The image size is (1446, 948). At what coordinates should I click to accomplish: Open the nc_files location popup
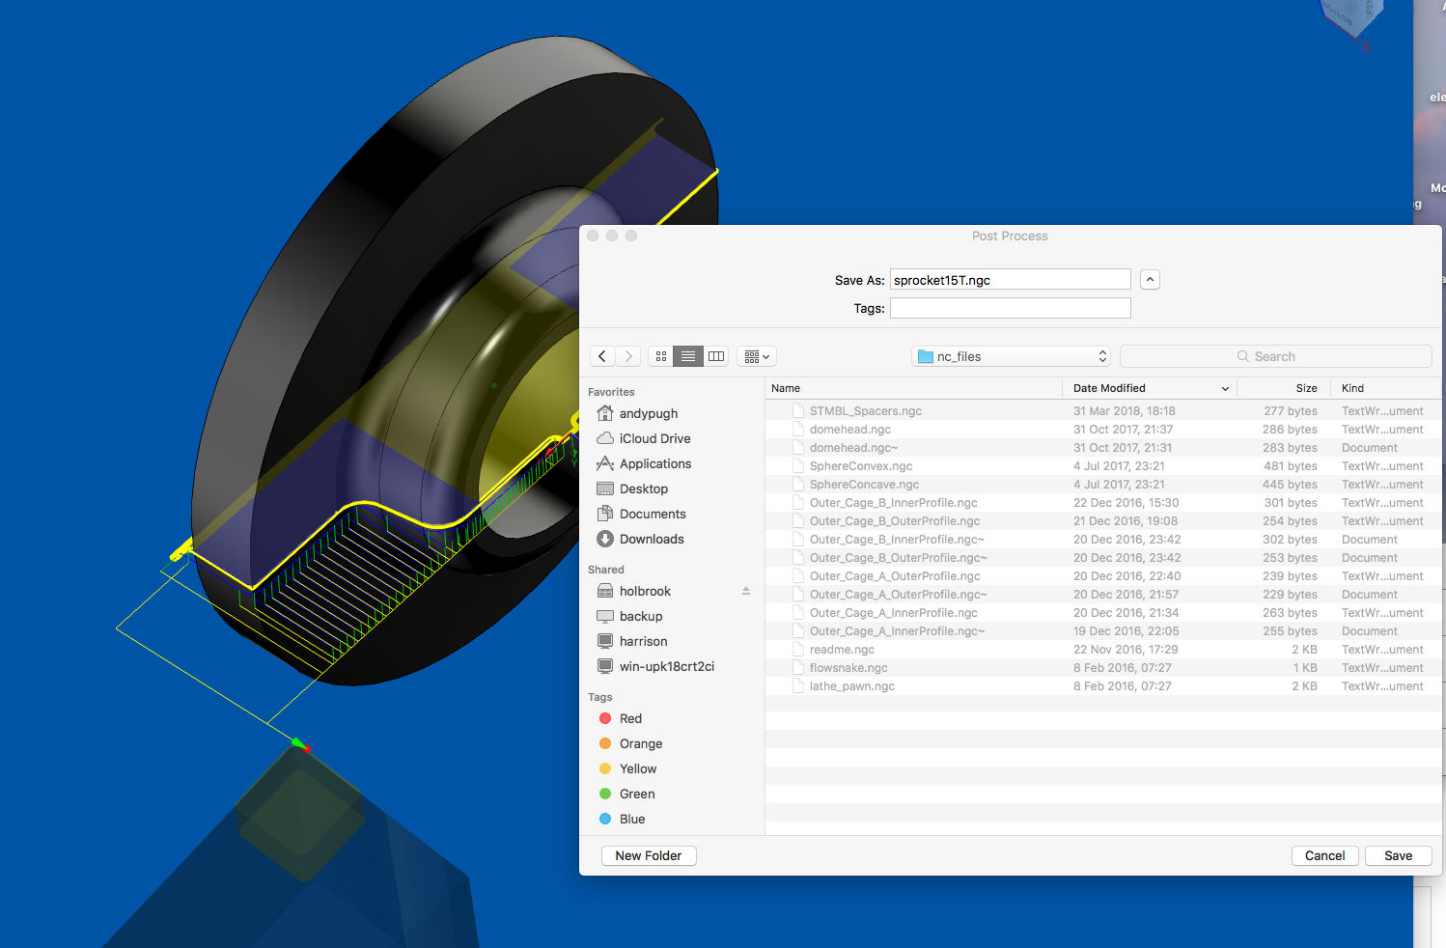click(1011, 356)
